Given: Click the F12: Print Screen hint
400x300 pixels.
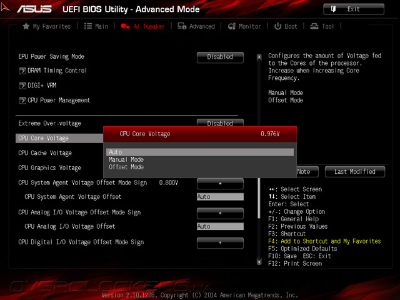Looking at the screenshot, I should [x=295, y=263].
